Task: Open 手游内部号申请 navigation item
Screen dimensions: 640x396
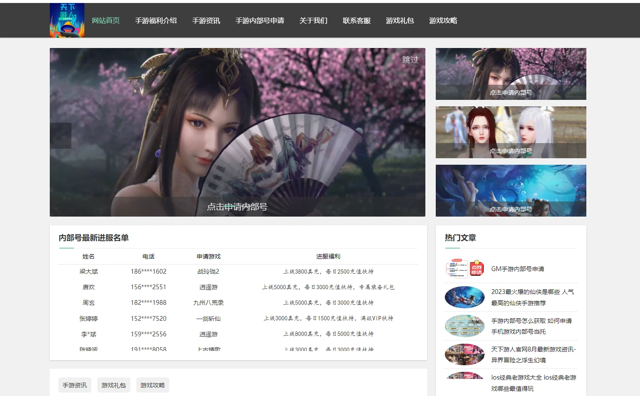Action: pyautogui.click(x=260, y=20)
